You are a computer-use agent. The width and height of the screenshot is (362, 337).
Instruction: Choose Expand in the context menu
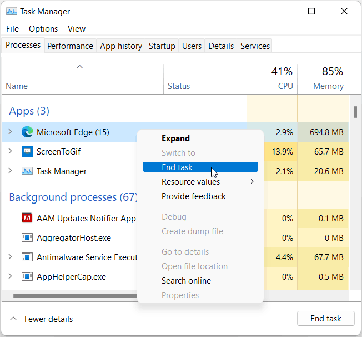click(200, 138)
